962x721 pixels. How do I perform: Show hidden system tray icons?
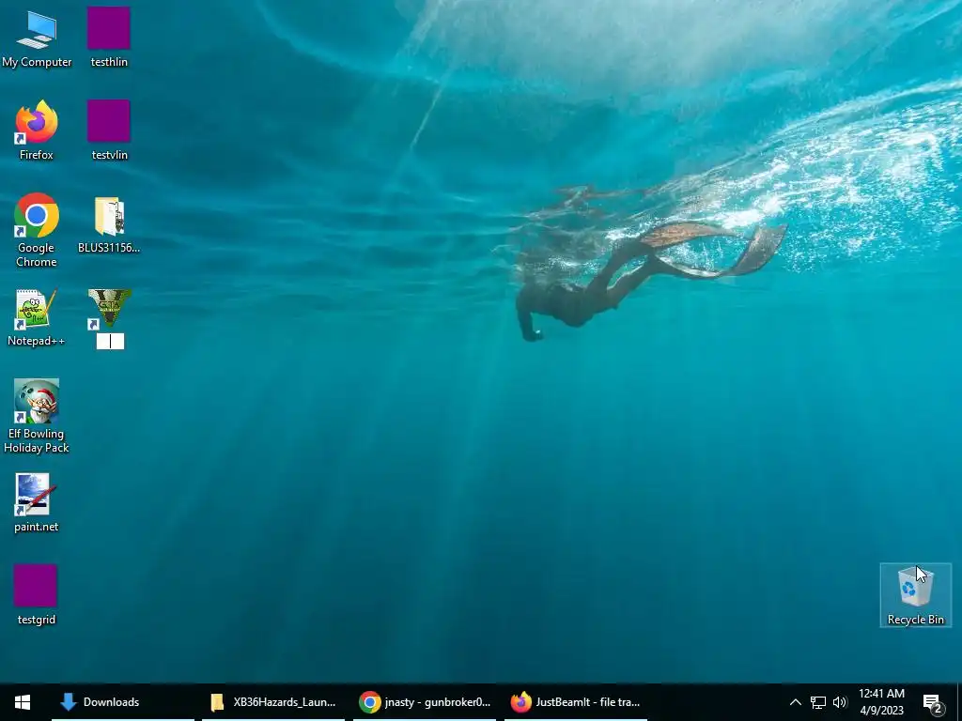coord(795,702)
